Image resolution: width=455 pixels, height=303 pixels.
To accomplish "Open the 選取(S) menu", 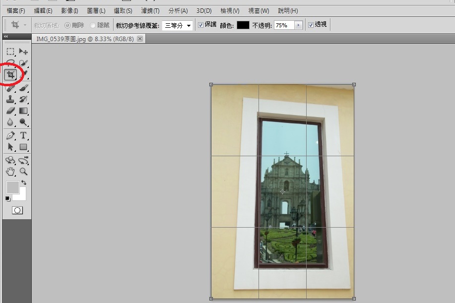I will (x=123, y=11).
